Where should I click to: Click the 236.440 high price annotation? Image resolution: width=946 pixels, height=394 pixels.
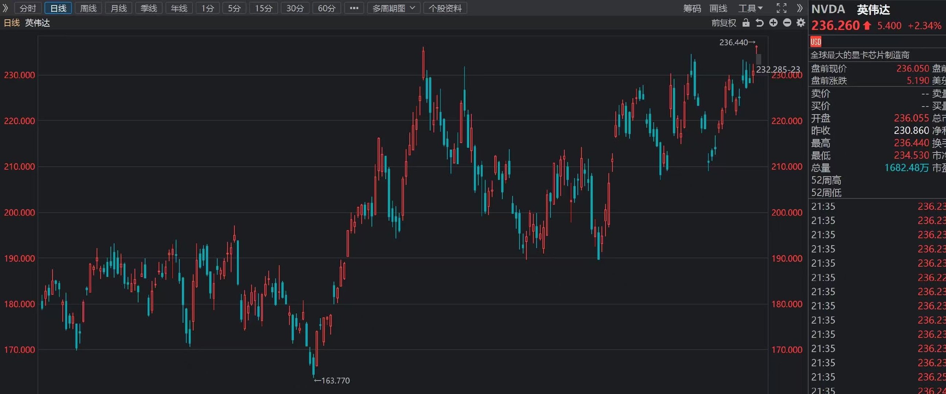737,42
